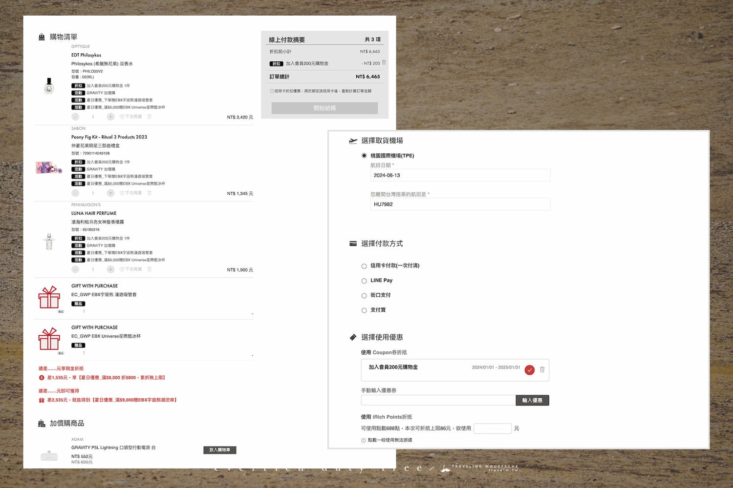Decrease quantity of LUNA HAIR PERFUME
The width and height of the screenshot is (733, 488).
click(x=75, y=269)
